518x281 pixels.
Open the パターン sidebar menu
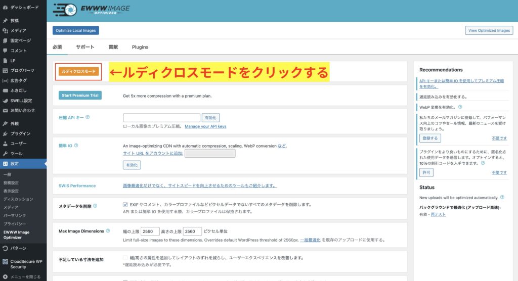(19, 248)
